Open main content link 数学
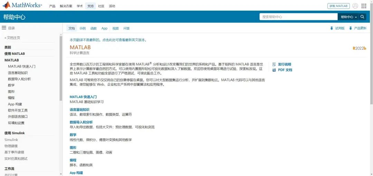The height and width of the screenshot is (176, 373). point(73,135)
